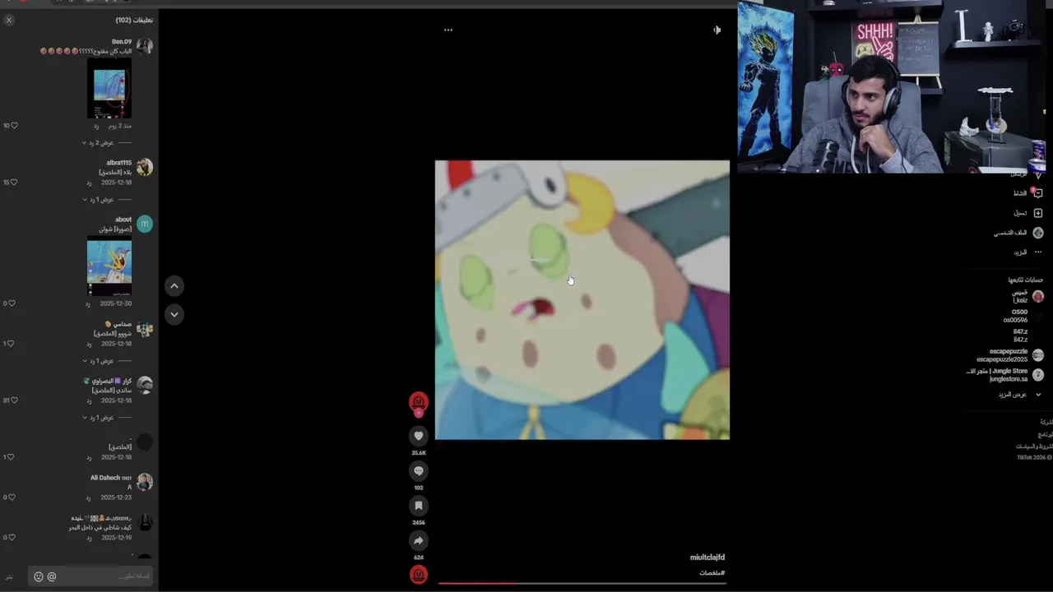Viewport: 1053px width, 592px height.
Task: Like Ben.09's comment heart
Action: (x=13, y=126)
